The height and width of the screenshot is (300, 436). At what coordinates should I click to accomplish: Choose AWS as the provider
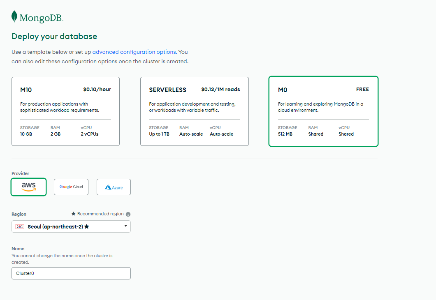[x=29, y=187]
